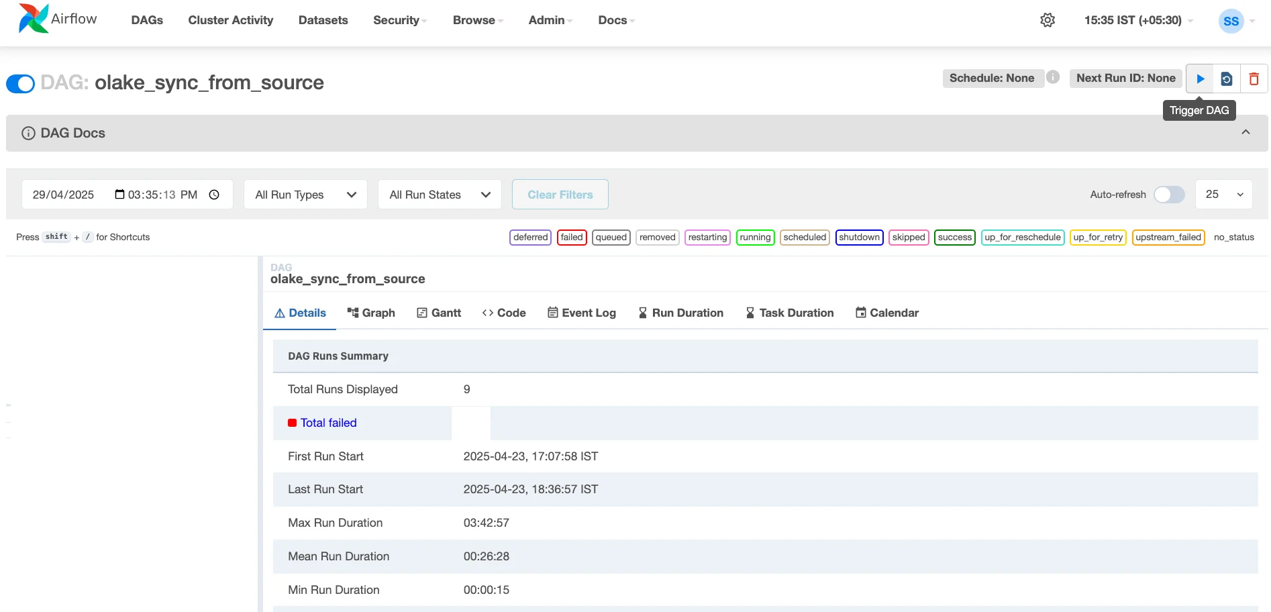1271x612 pixels.
Task: Click the schedule info icon
Action: tap(1053, 77)
